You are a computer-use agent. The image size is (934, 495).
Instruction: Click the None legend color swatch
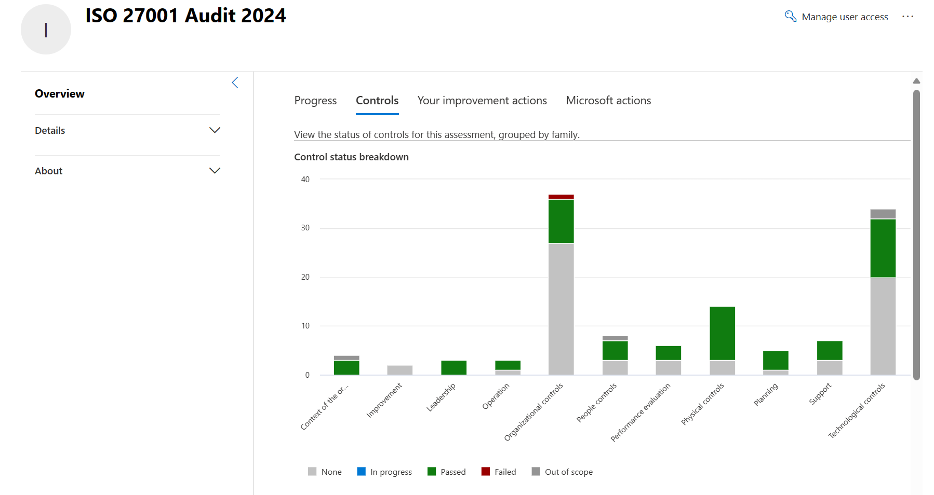312,472
